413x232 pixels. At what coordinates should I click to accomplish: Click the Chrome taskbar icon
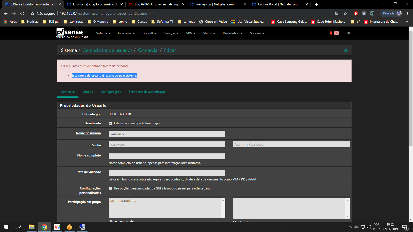point(44,227)
